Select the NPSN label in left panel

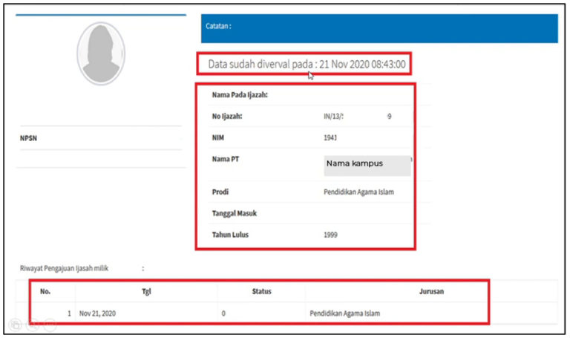pos(29,137)
